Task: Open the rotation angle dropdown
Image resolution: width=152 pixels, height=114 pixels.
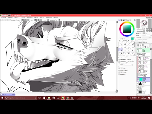Action: tap(35, 20)
